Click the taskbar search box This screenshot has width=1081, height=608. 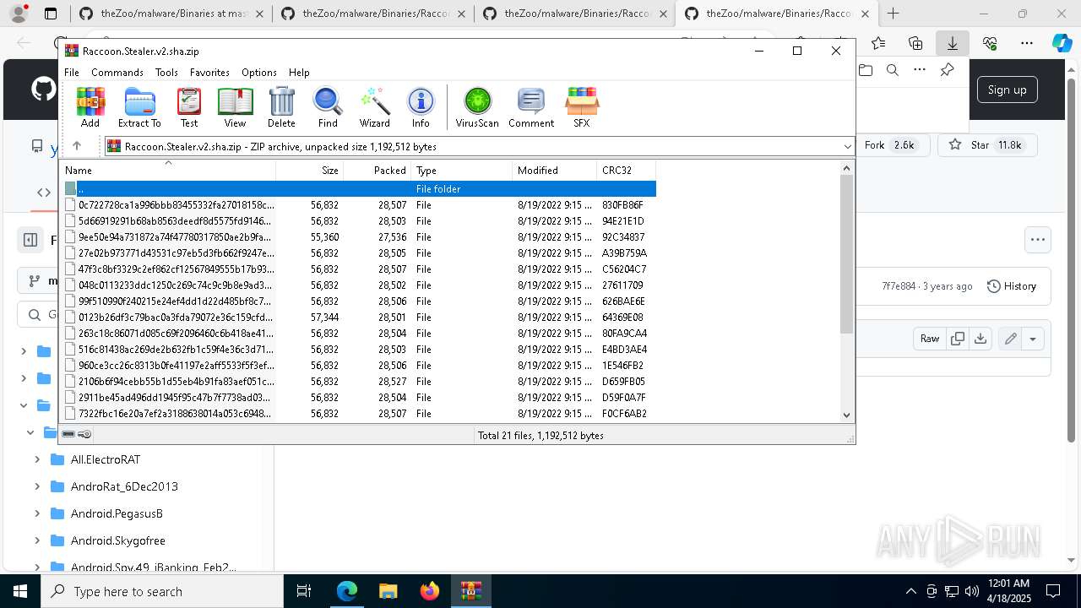162,591
